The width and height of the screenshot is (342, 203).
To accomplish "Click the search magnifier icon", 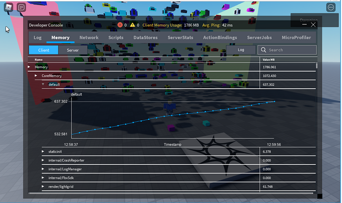I will coord(264,50).
